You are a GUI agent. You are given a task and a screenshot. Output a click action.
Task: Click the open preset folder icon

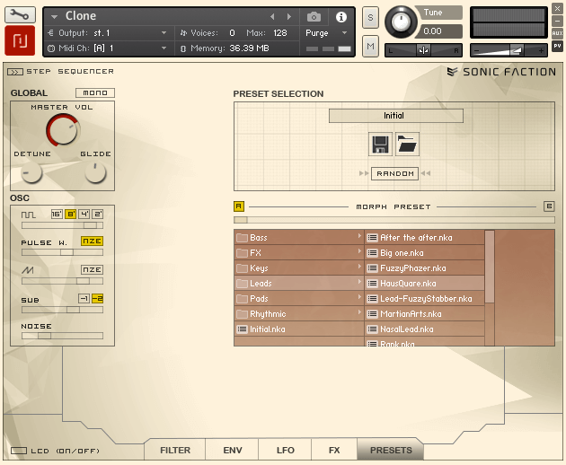pyautogui.click(x=407, y=145)
